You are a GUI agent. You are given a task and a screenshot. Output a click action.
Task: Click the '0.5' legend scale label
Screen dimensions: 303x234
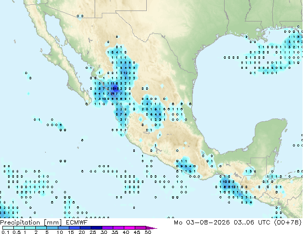pos(17,232)
